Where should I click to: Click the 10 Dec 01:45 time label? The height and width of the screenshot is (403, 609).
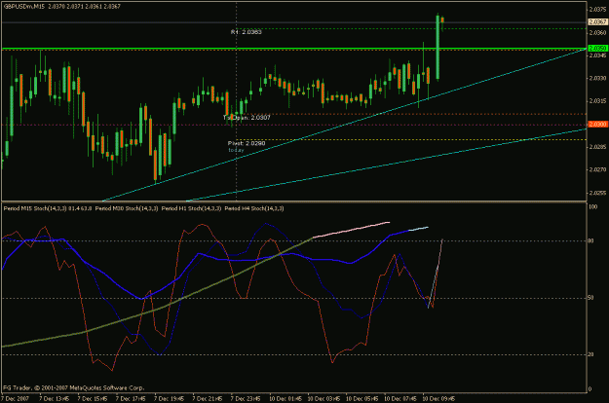(285, 399)
